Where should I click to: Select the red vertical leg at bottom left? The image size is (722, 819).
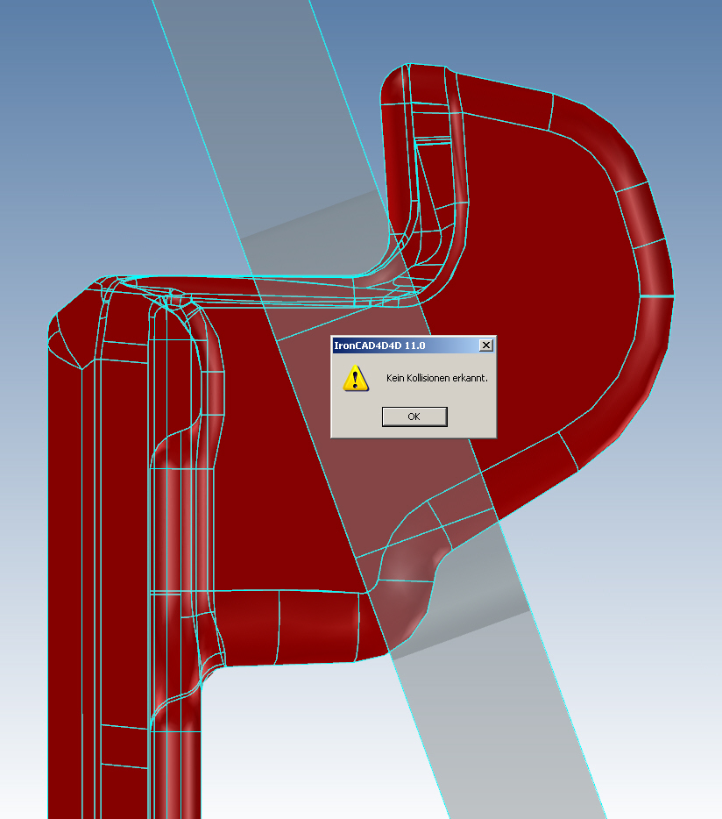(x=70, y=614)
